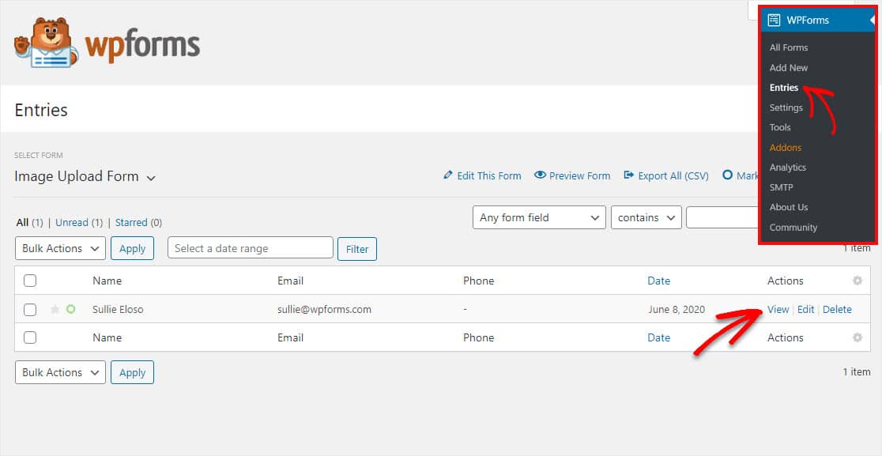Viewport: 882px width, 456px height.
Task: Open the Image Upload Form selector
Action: [85, 176]
